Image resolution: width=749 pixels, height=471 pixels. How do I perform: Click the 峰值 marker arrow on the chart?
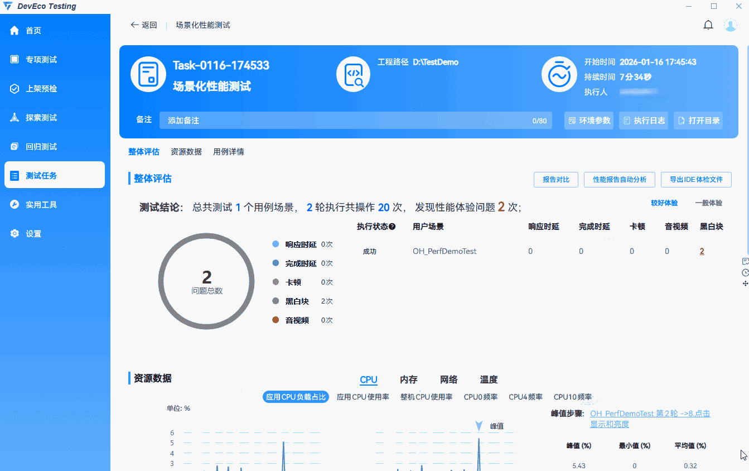click(479, 426)
